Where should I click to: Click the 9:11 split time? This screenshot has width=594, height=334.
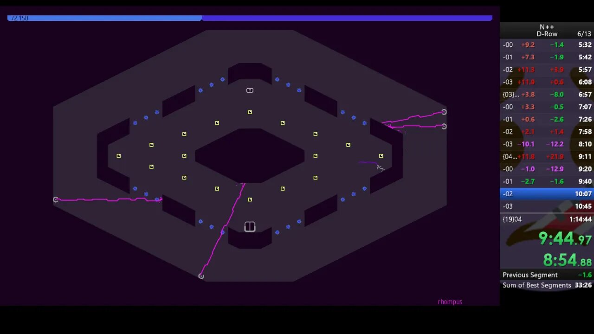585,157
